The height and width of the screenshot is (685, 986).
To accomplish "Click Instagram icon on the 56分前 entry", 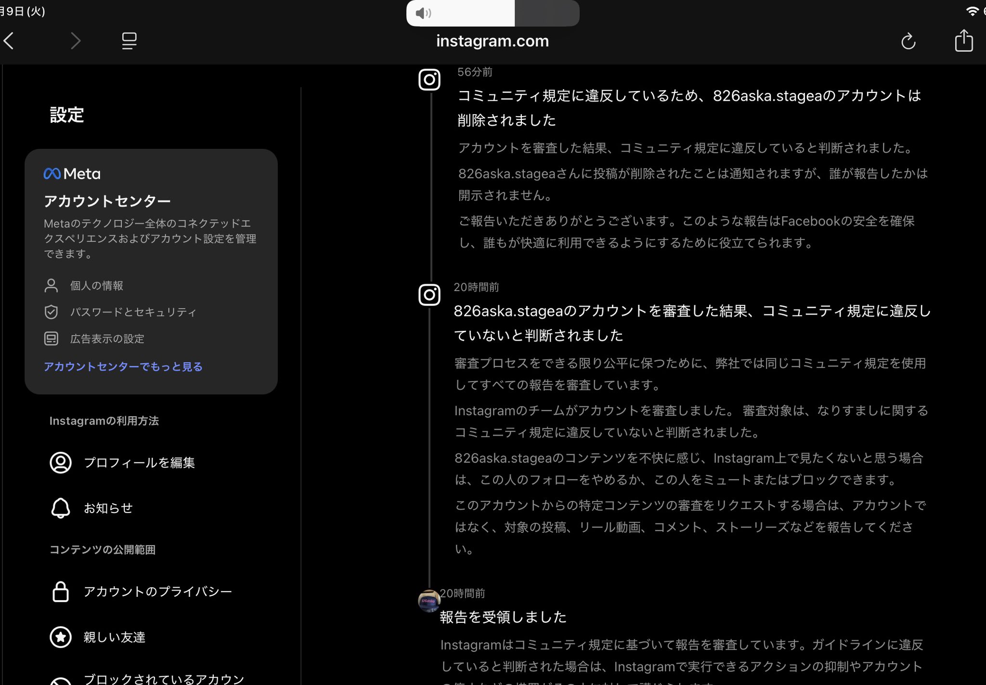I will point(429,79).
